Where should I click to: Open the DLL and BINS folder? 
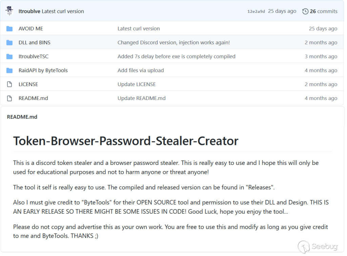35,43
